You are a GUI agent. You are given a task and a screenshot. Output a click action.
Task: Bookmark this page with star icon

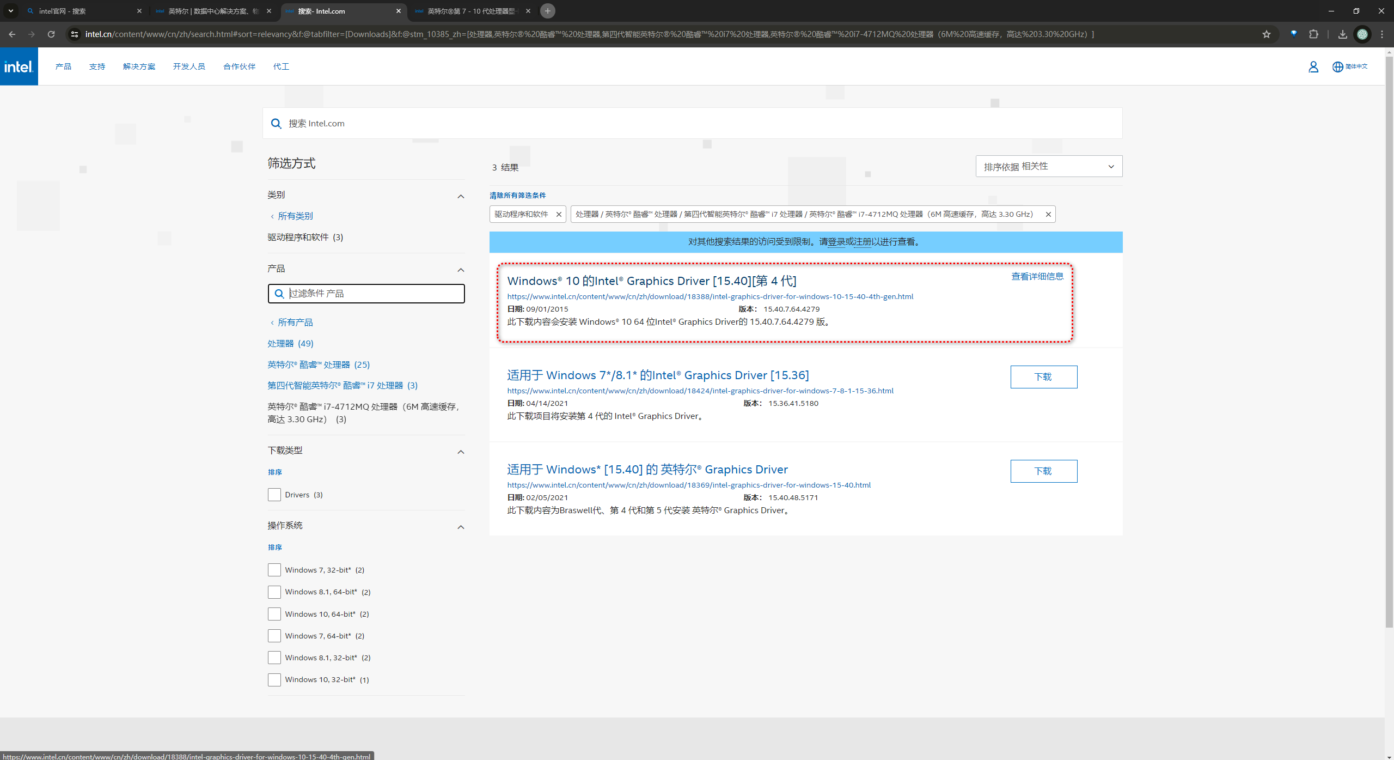1266,34
